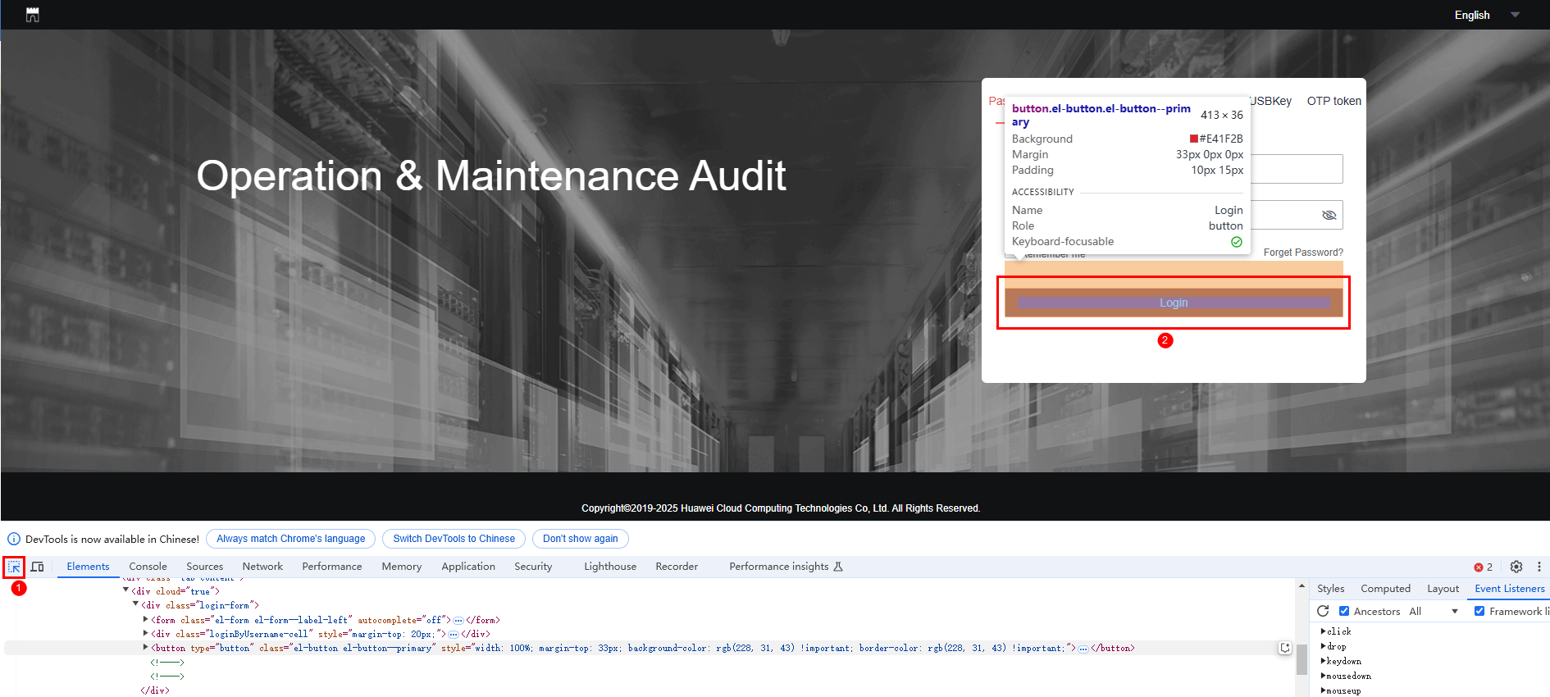Uncheck the Framework listeners checkbox

[x=1479, y=611]
